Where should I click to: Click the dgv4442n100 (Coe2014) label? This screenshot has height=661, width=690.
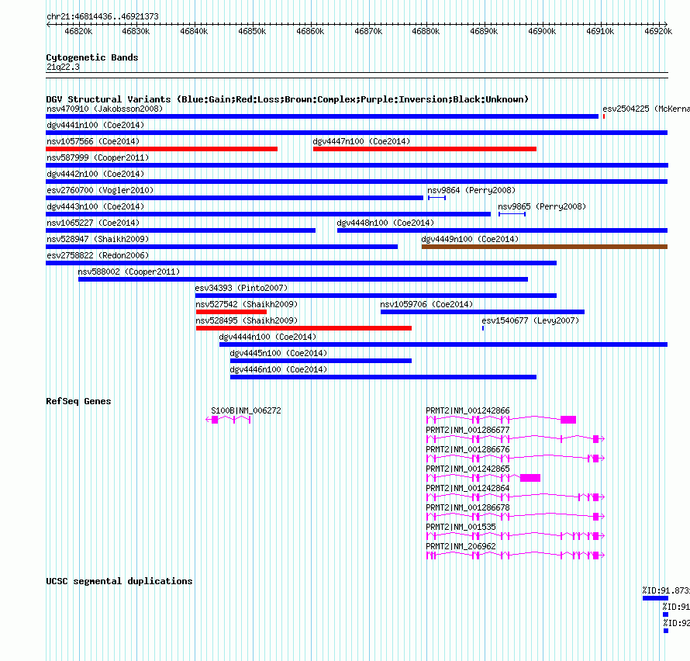click(x=95, y=174)
